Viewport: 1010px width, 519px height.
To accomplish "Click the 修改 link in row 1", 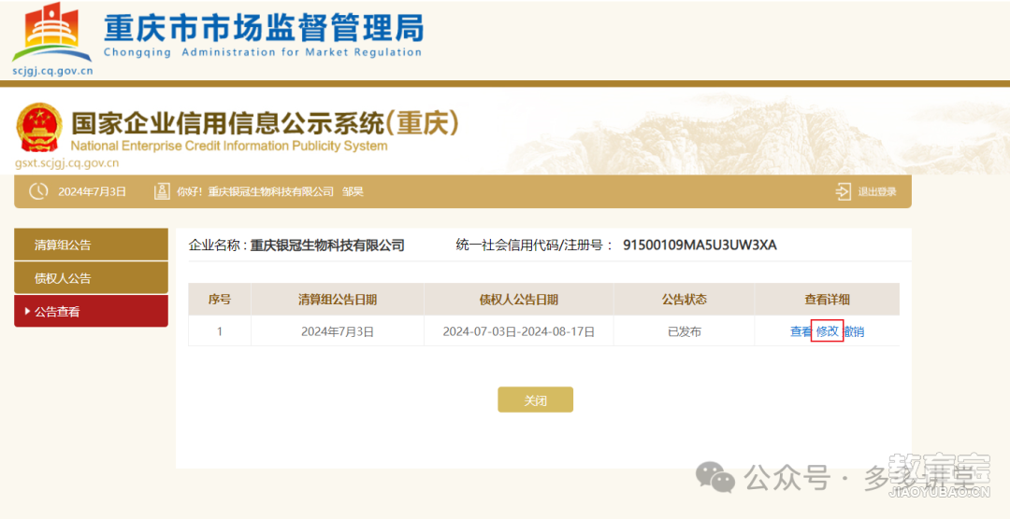I will pyautogui.click(x=827, y=331).
